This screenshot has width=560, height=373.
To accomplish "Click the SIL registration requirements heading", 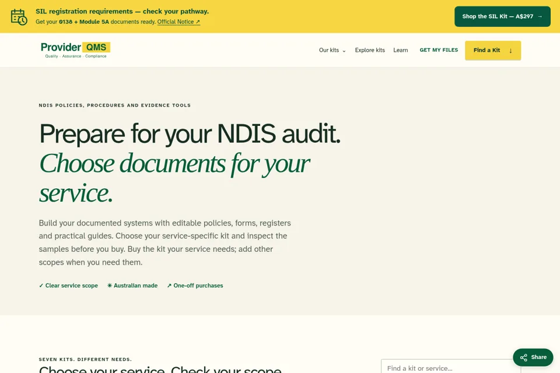I will 122,12.
